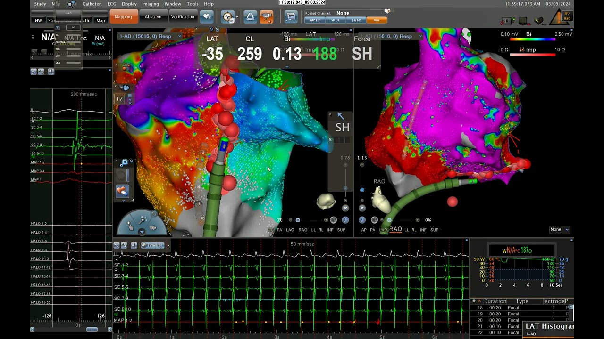Image resolution: width=604 pixels, height=339 pixels.
Task: Click the compass catheter tool icon
Action: [x=227, y=17]
